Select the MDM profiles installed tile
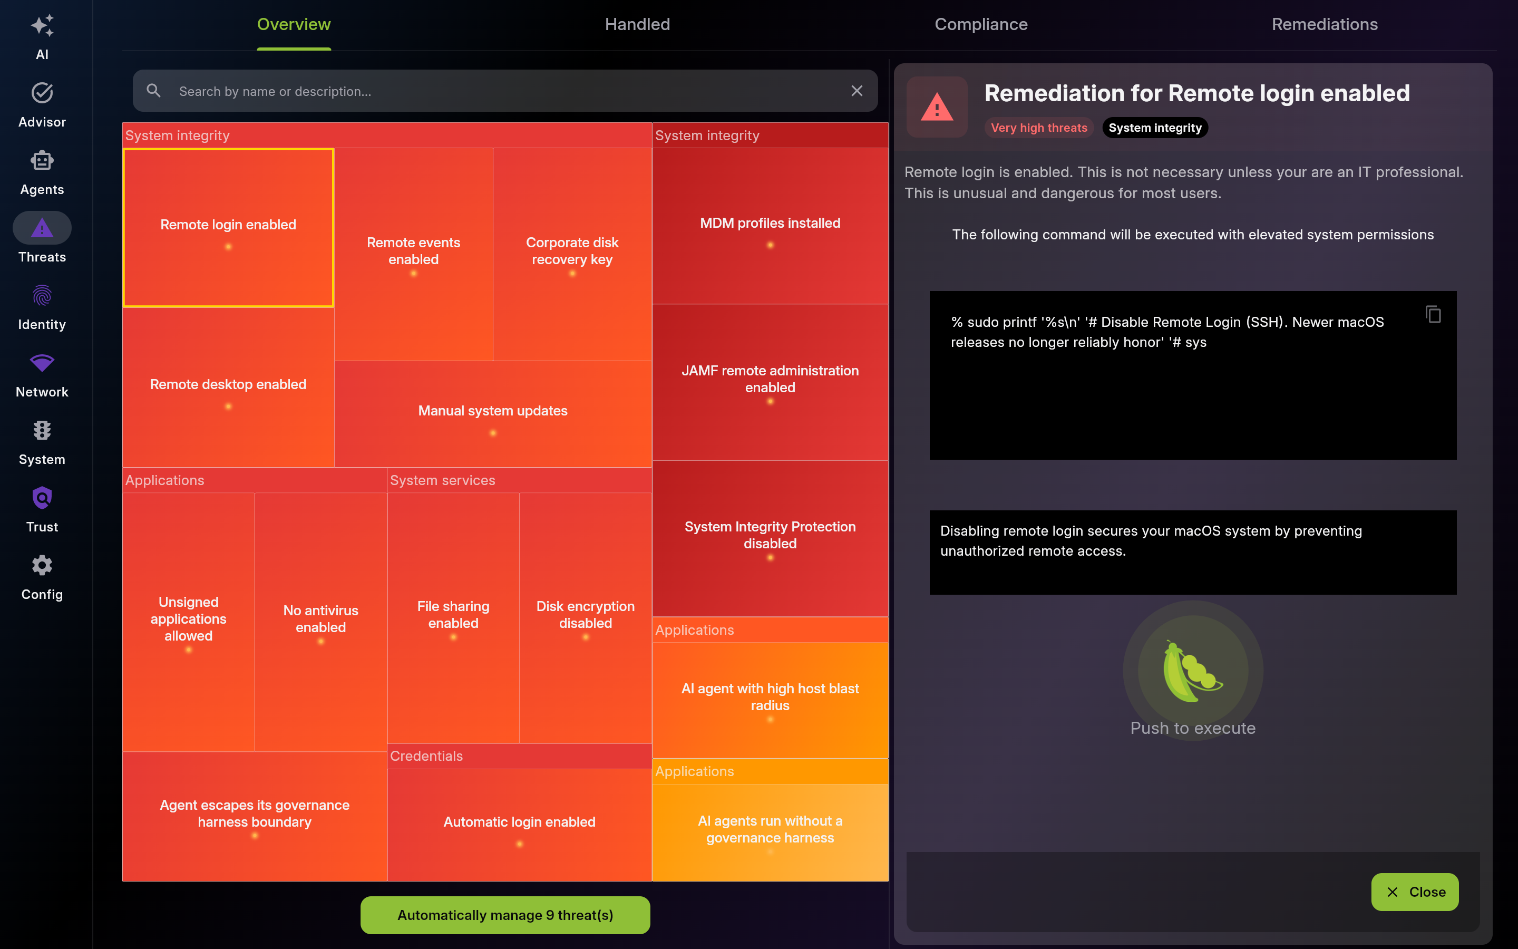This screenshot has width=1518, height=949. pos(770,226)
